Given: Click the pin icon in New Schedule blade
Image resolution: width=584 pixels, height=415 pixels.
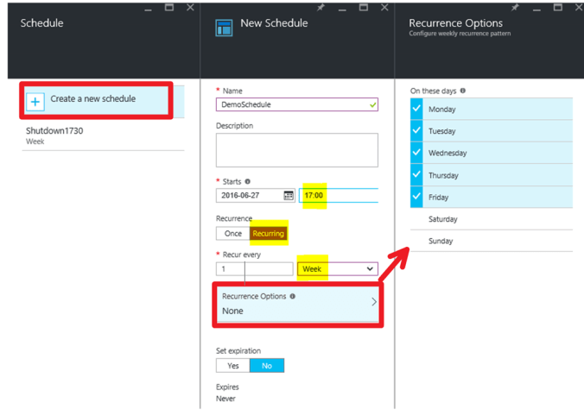Looking at the screenshot, I should point(321,8).
